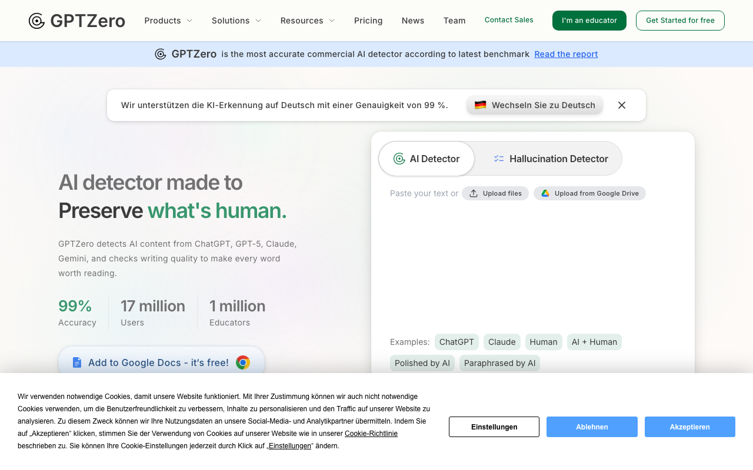
Task: Dismiss the German language notice
Action: click(x=622, y=105)
